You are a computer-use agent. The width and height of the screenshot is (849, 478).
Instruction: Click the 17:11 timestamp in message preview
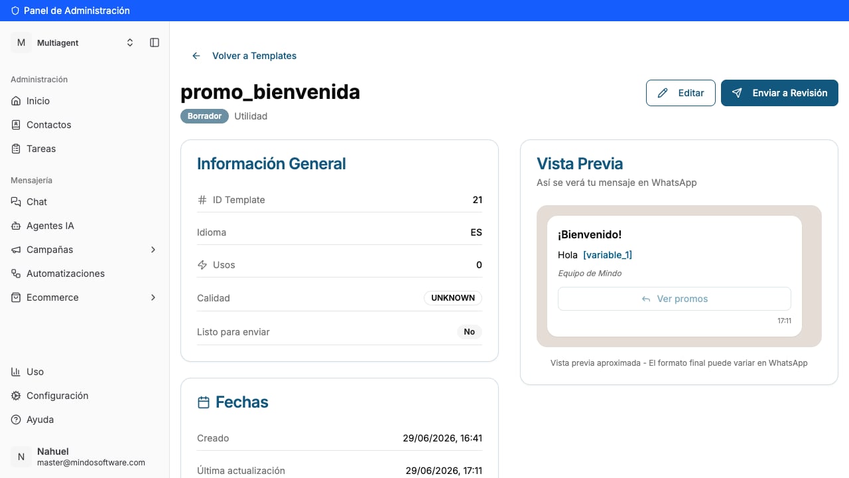coord(785,321)
